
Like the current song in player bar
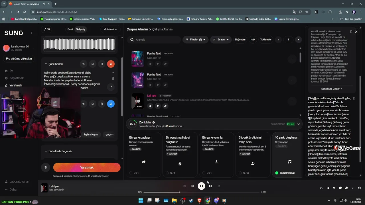(x=328, y=188)
